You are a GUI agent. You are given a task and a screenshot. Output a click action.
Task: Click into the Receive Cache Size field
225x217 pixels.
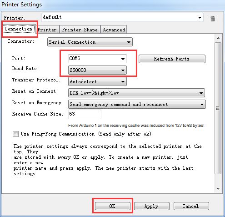click(x=85, y=114)
